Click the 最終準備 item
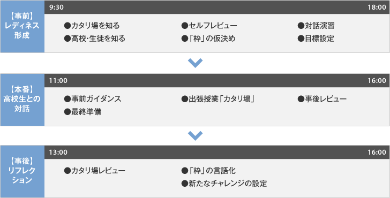This screenshot has height=198, width=390. click(82, 112)
